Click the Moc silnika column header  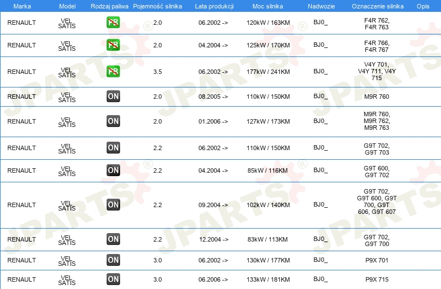point(268,6)
